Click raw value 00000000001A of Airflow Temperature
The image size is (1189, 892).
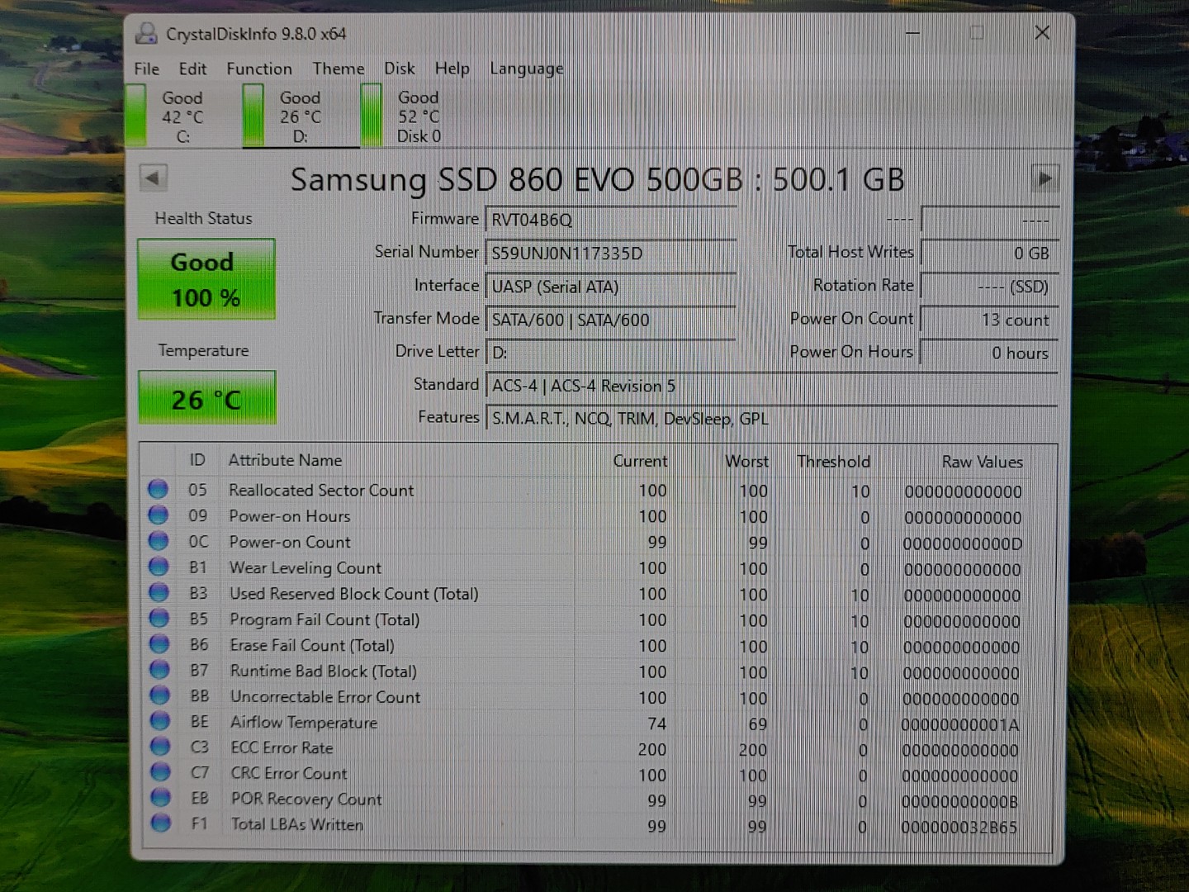point(960,725)
